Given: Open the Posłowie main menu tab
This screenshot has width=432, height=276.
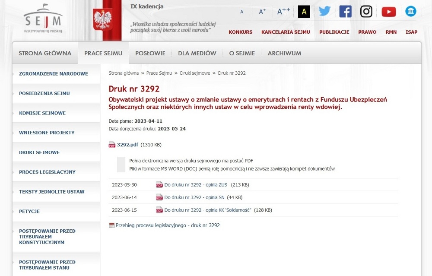Looking at the screenshot, I should click(150, 53).
